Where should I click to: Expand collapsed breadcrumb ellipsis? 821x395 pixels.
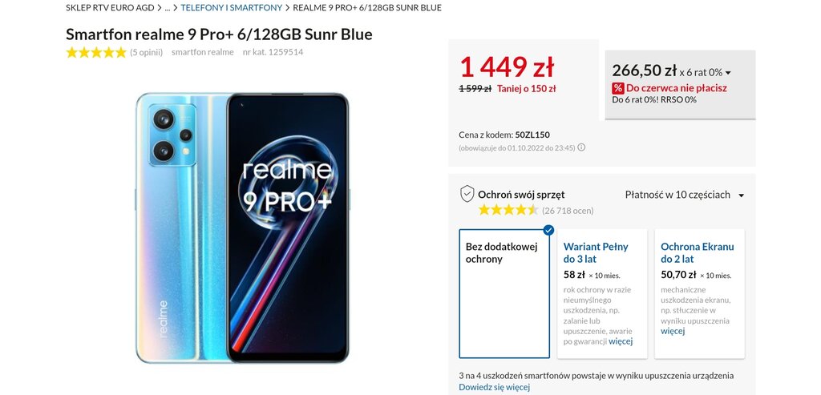[x=168, y=8]
